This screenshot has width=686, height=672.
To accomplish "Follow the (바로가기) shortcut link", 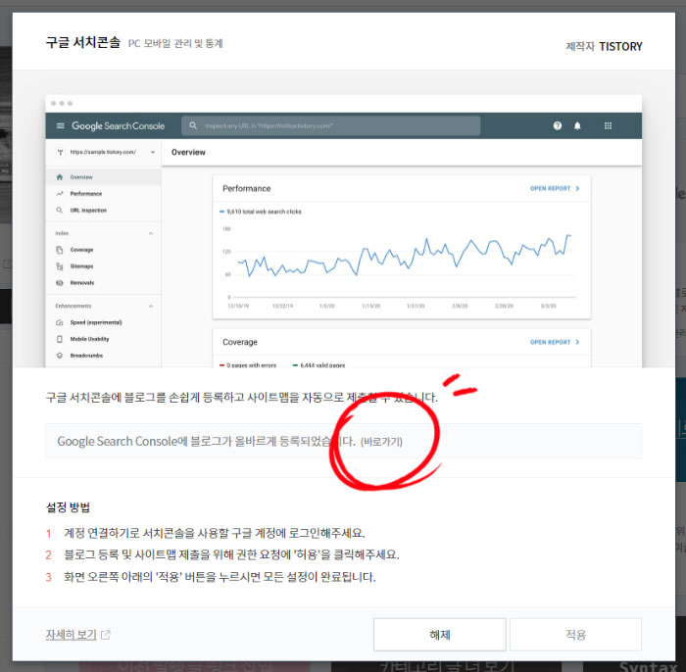I will 381,442.
